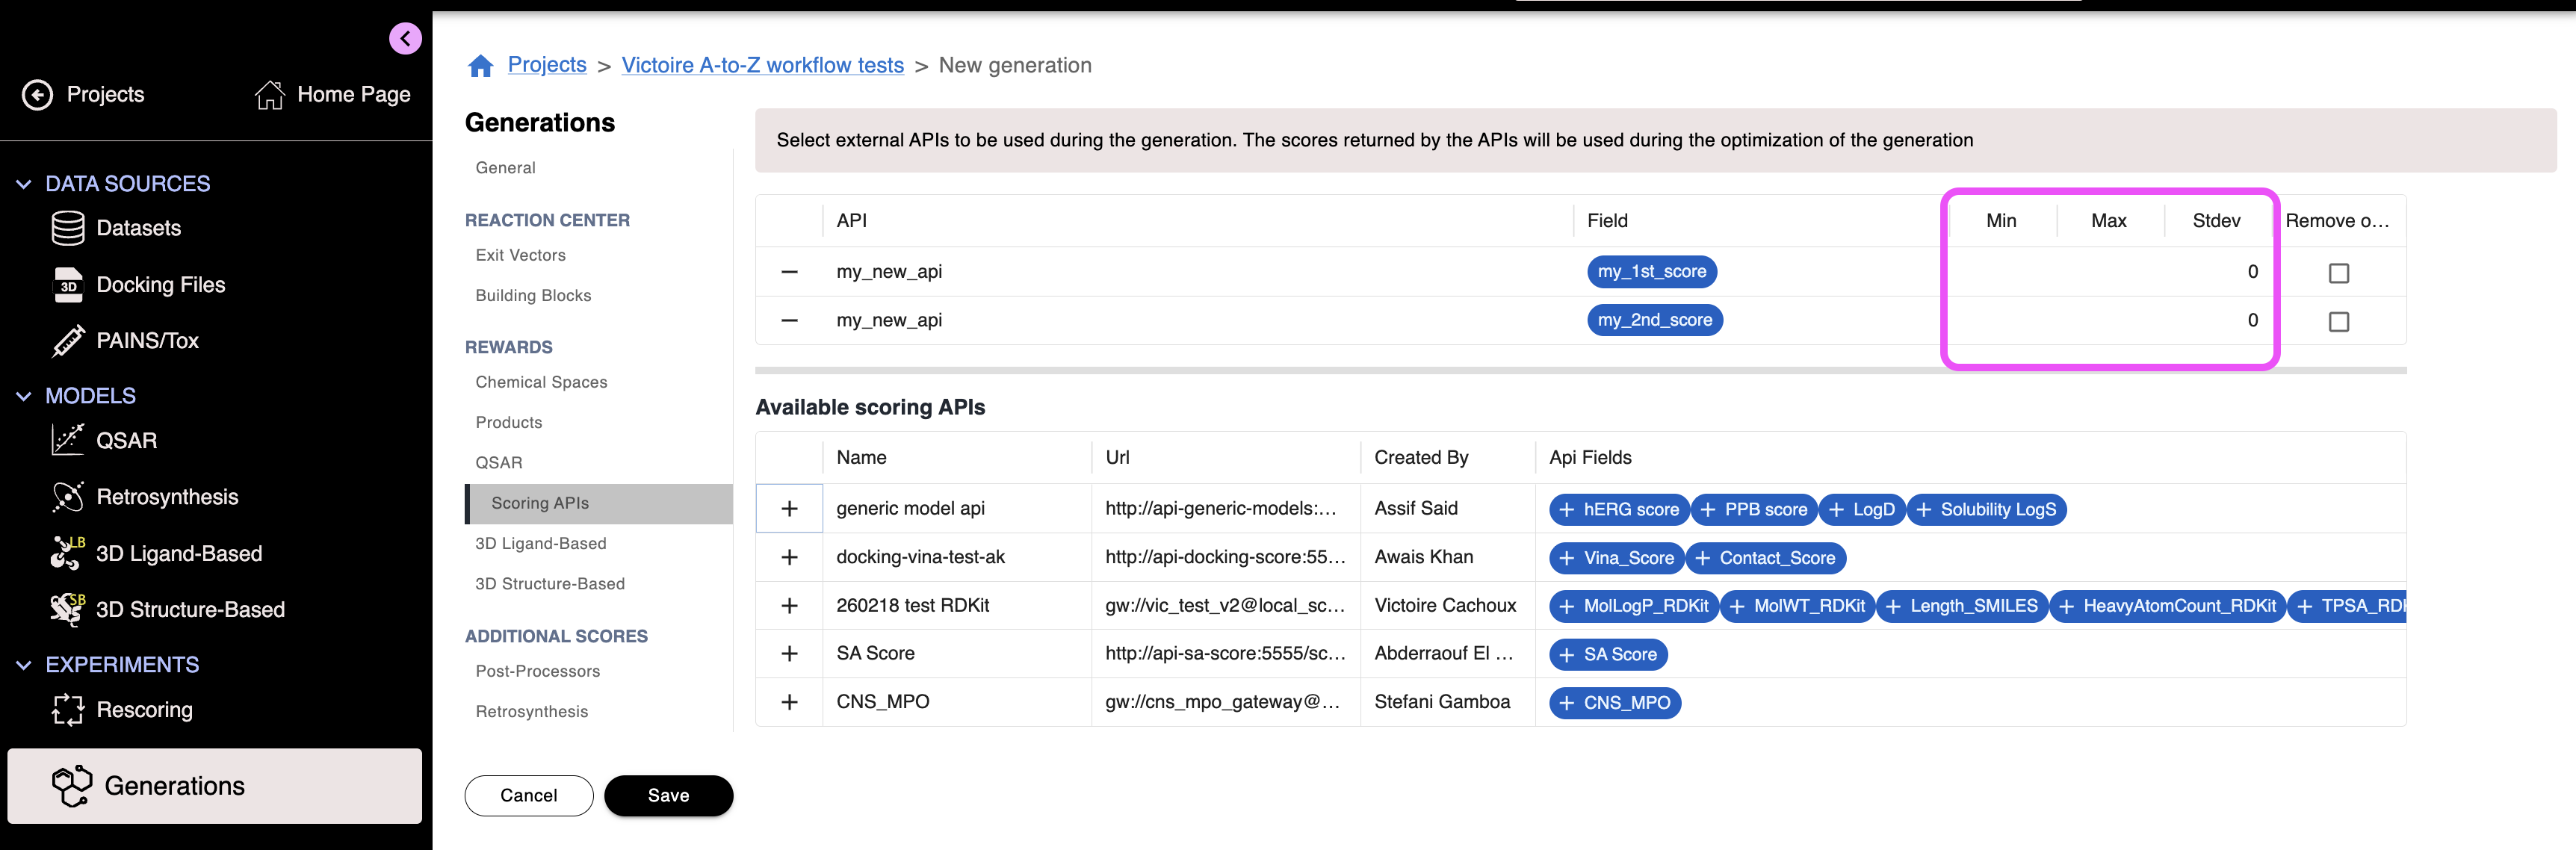Screen dimensions: 2576x850
Task: Open Post-Processors section
Action: (538, 671)
